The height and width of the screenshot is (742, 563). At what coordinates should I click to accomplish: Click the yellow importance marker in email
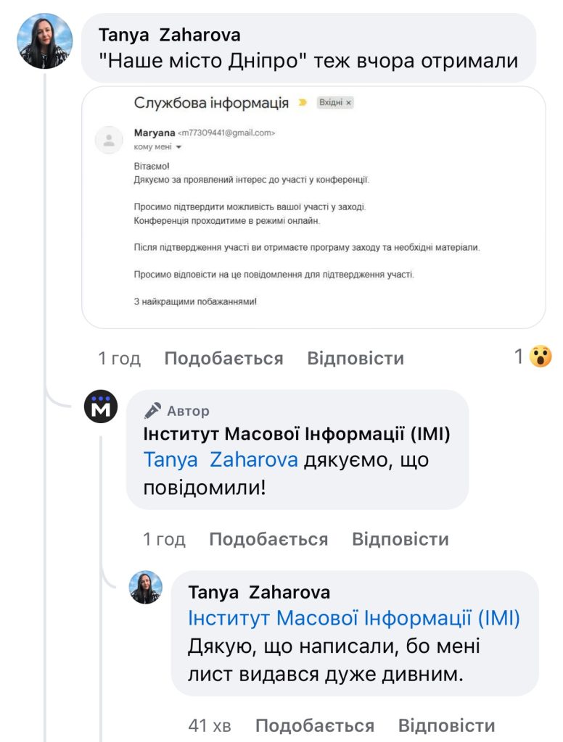pyautogui.click(x=303, y=102)
